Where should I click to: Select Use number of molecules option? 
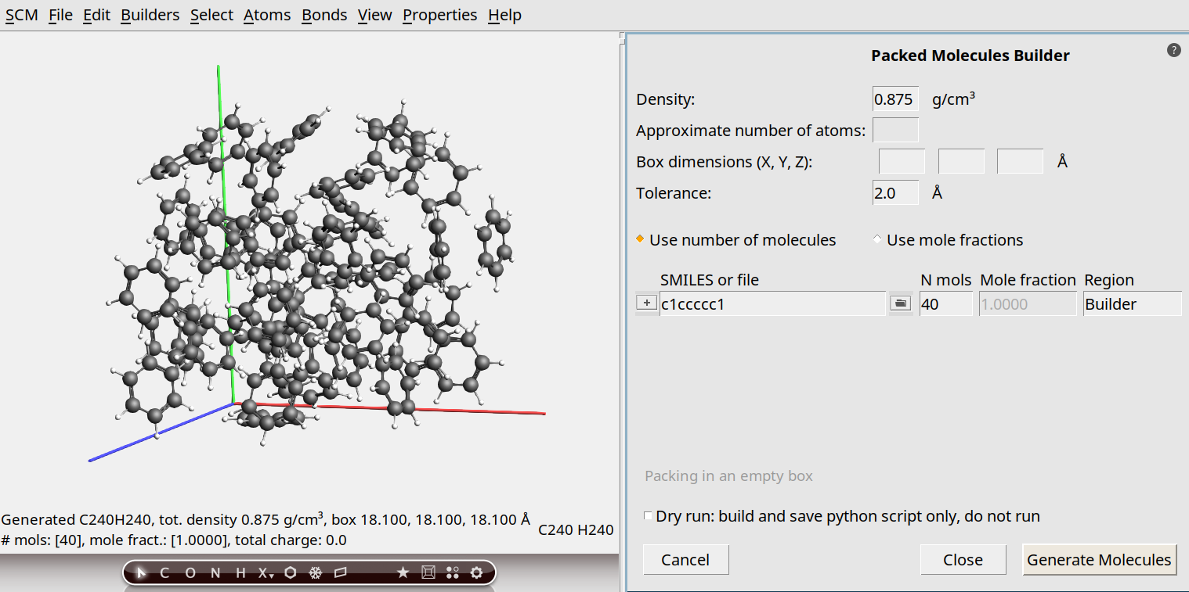pos(640,239)
